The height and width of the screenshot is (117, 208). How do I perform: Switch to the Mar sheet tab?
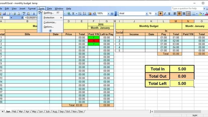point(21,111)
